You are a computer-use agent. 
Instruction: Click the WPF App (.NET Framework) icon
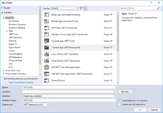[47, 28]
